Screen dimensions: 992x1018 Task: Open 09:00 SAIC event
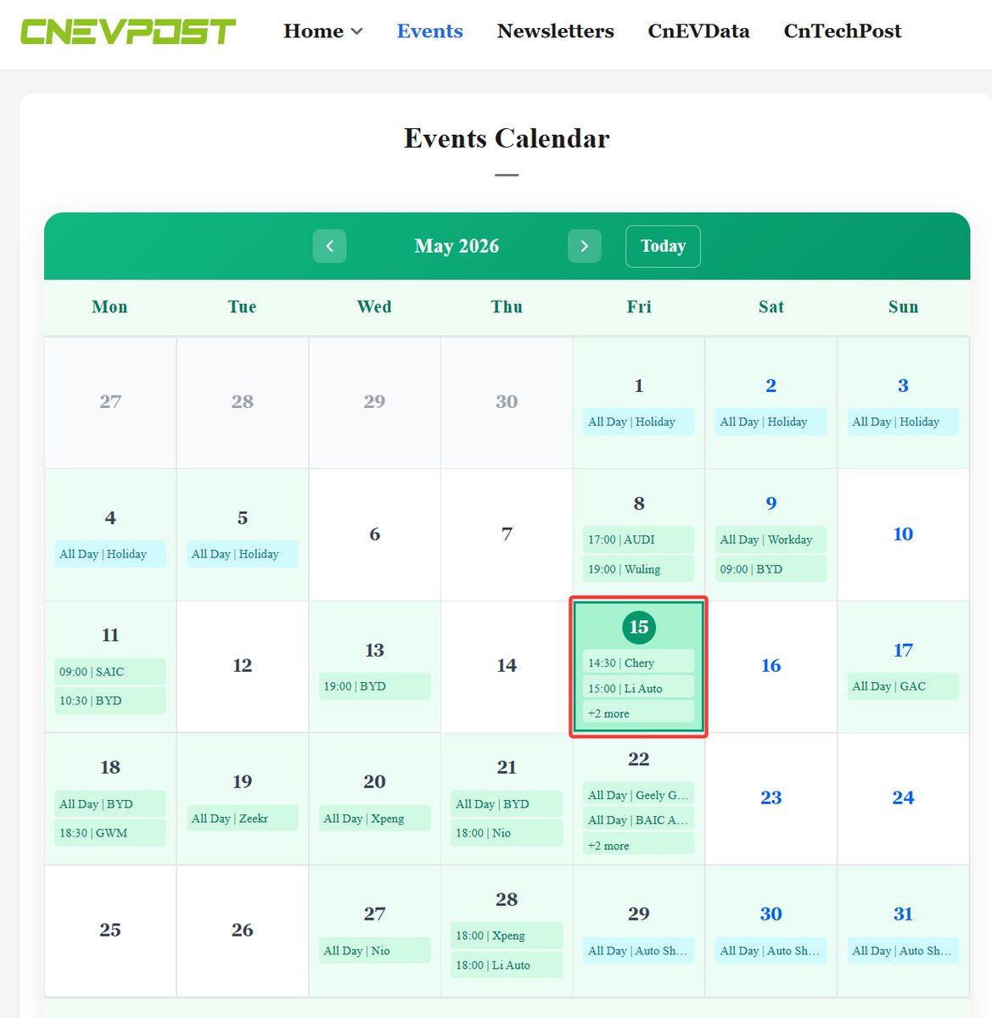point(110,671)
